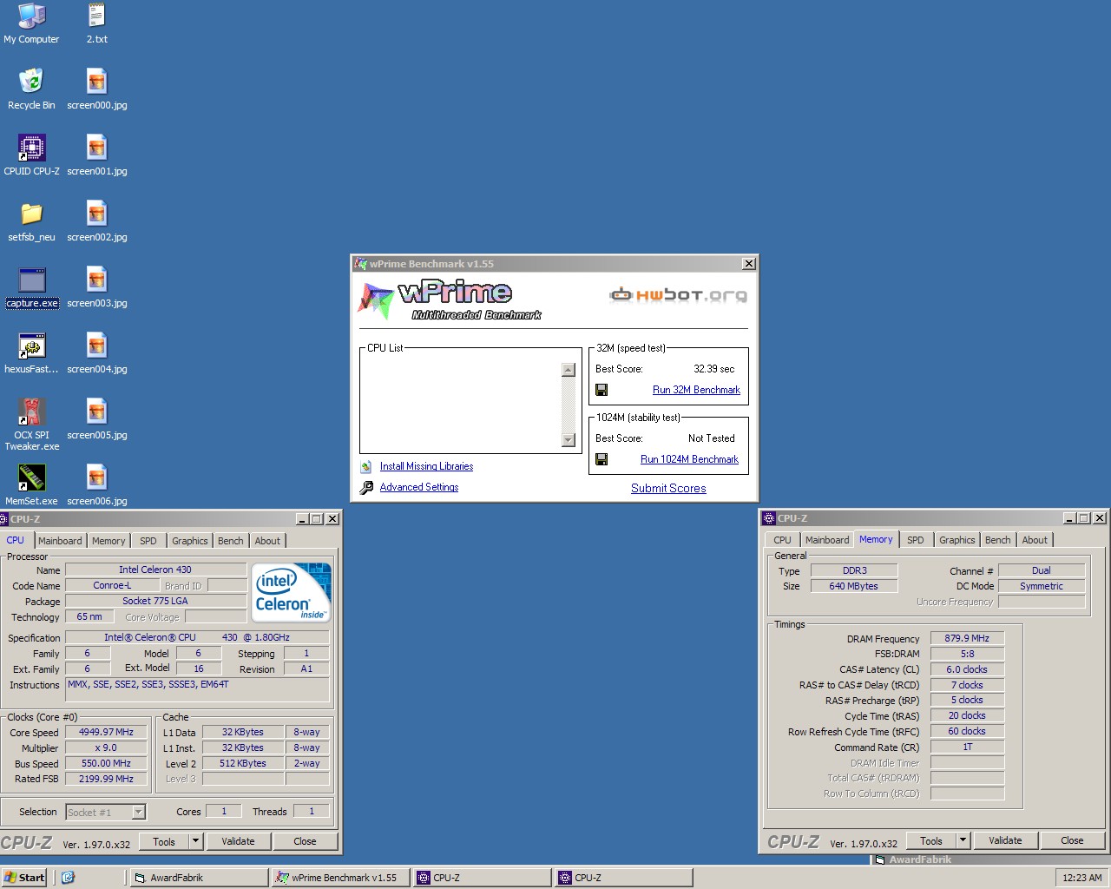Open Mainboard tab in right CPU-Z
Viewport: 1111px width, 889px height.
coord(827,539)
